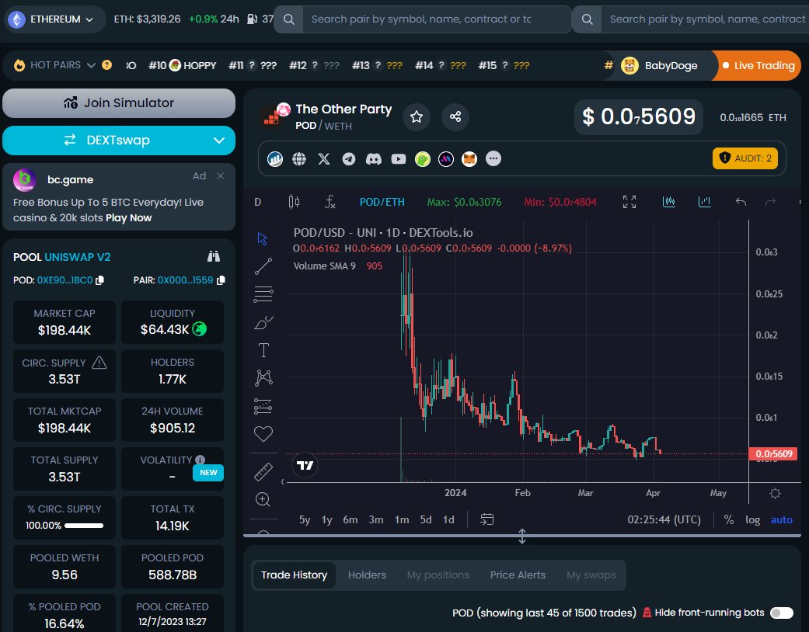The image size is (809, 632).
Task: Set chart range to 3m
Action: (x=376, y=519)
